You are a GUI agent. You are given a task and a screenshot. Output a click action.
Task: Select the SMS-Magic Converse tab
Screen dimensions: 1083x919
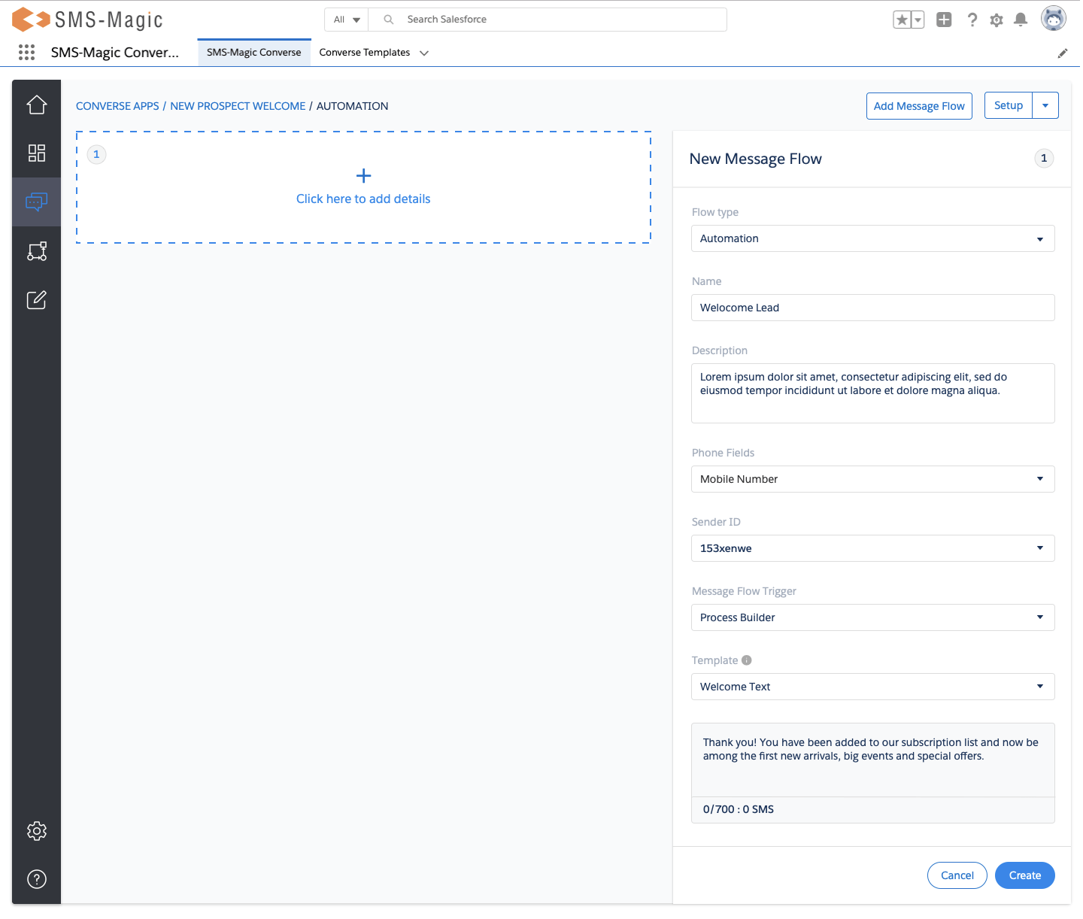pos(253,52)
